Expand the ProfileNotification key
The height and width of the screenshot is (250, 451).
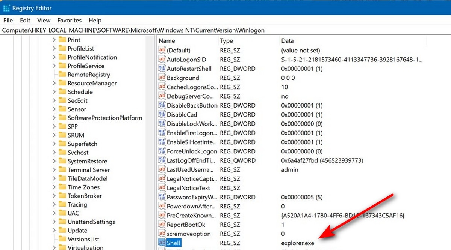tap(54, 57)
